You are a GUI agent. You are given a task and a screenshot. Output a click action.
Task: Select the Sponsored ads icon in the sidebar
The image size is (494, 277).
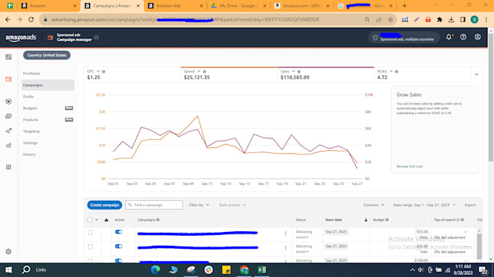(9, 79)
